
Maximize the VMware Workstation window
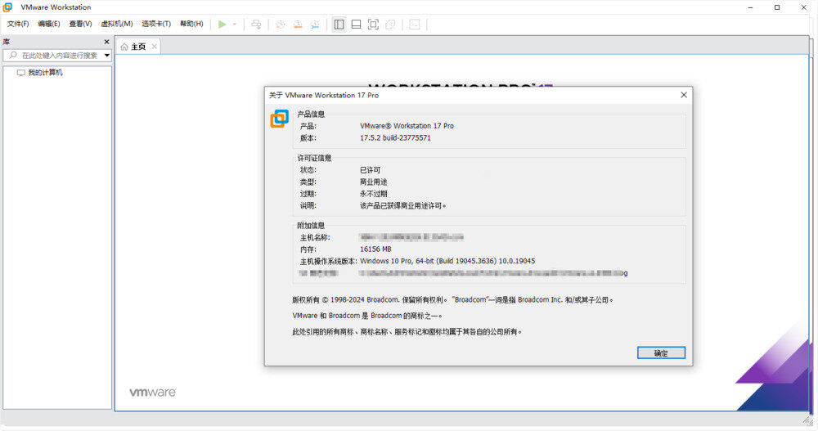point(777,7)
